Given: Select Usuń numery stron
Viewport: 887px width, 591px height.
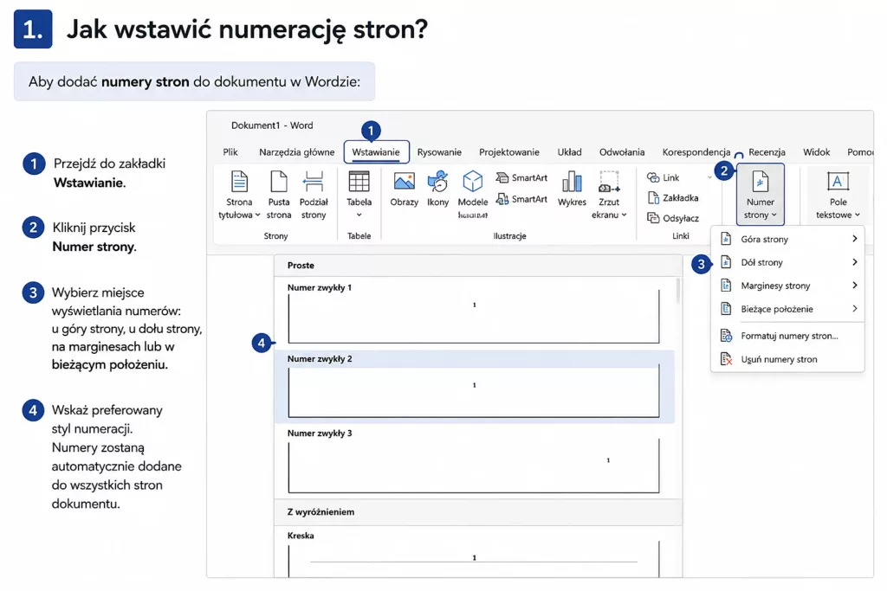Looking at the screenshot, I should tap(787, 359).
